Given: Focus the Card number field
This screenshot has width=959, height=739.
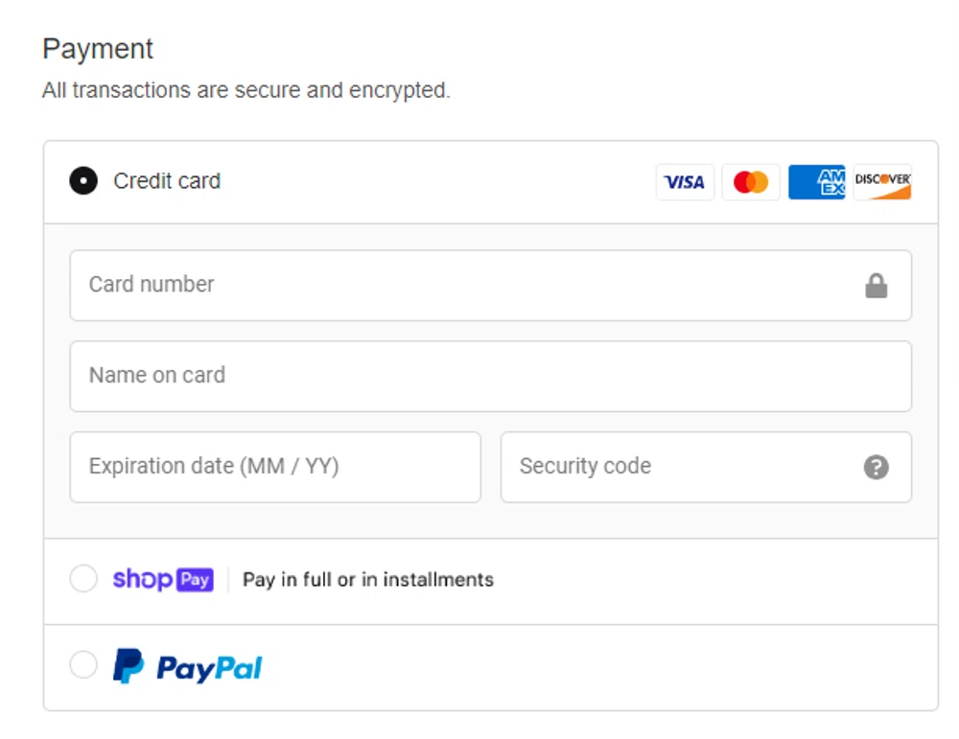Looking at the screenshot, I should [x=460, y=286].
